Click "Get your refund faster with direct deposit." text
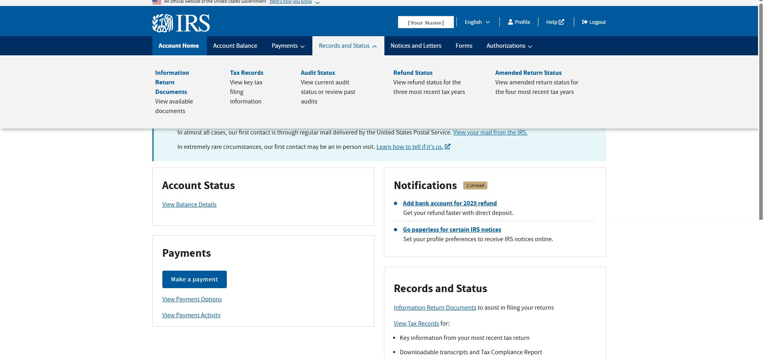 (x=458, y=213)
